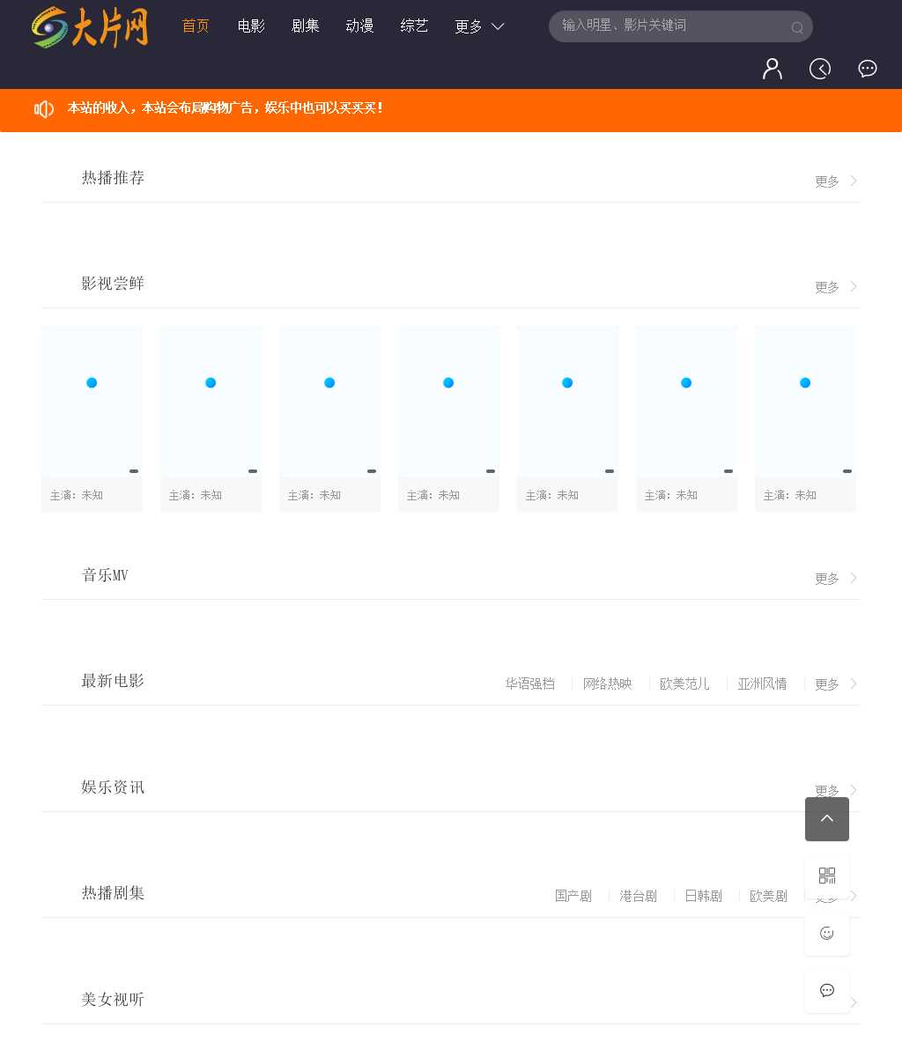Show the QR code floating icon
Image resolution: width=902 pixels, height=1057 pixels.
tap(827, 876)
